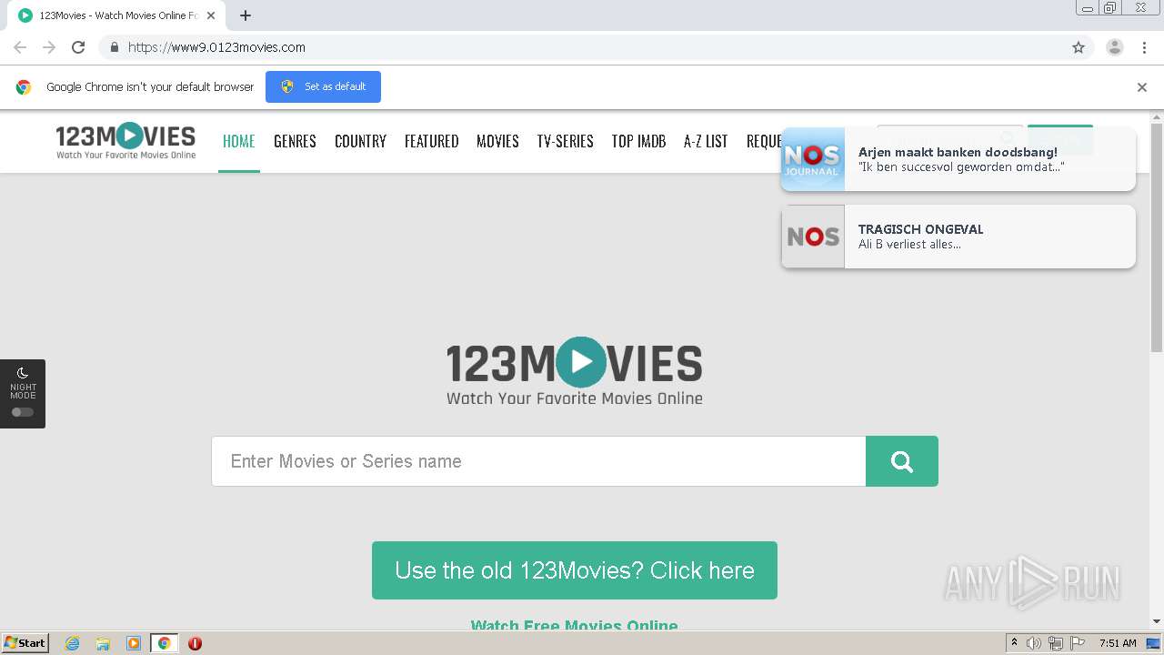Click the green magnifier search button
This screenshot has height=655, width=1164.
point(902,461)
